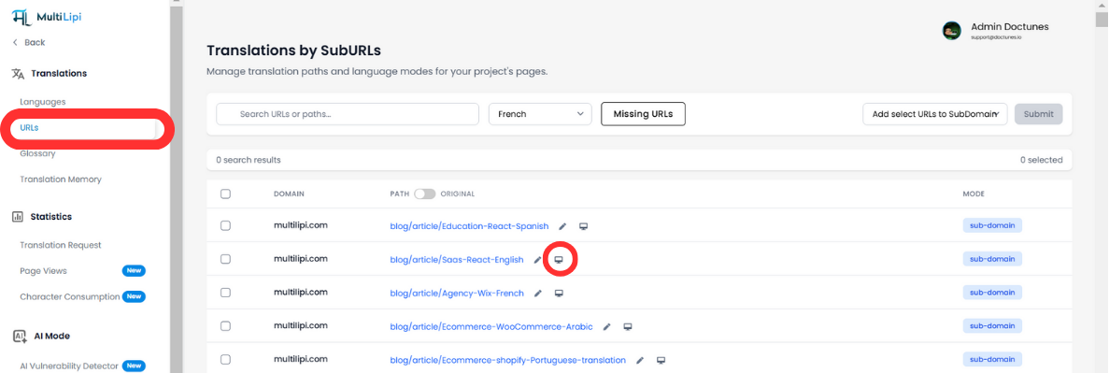The width and height of the screenshot is (1109, 373).
Task: Check the Ecommerce-WooCommerce-Arabic row checkbox
Action: (x=225, y=326)
